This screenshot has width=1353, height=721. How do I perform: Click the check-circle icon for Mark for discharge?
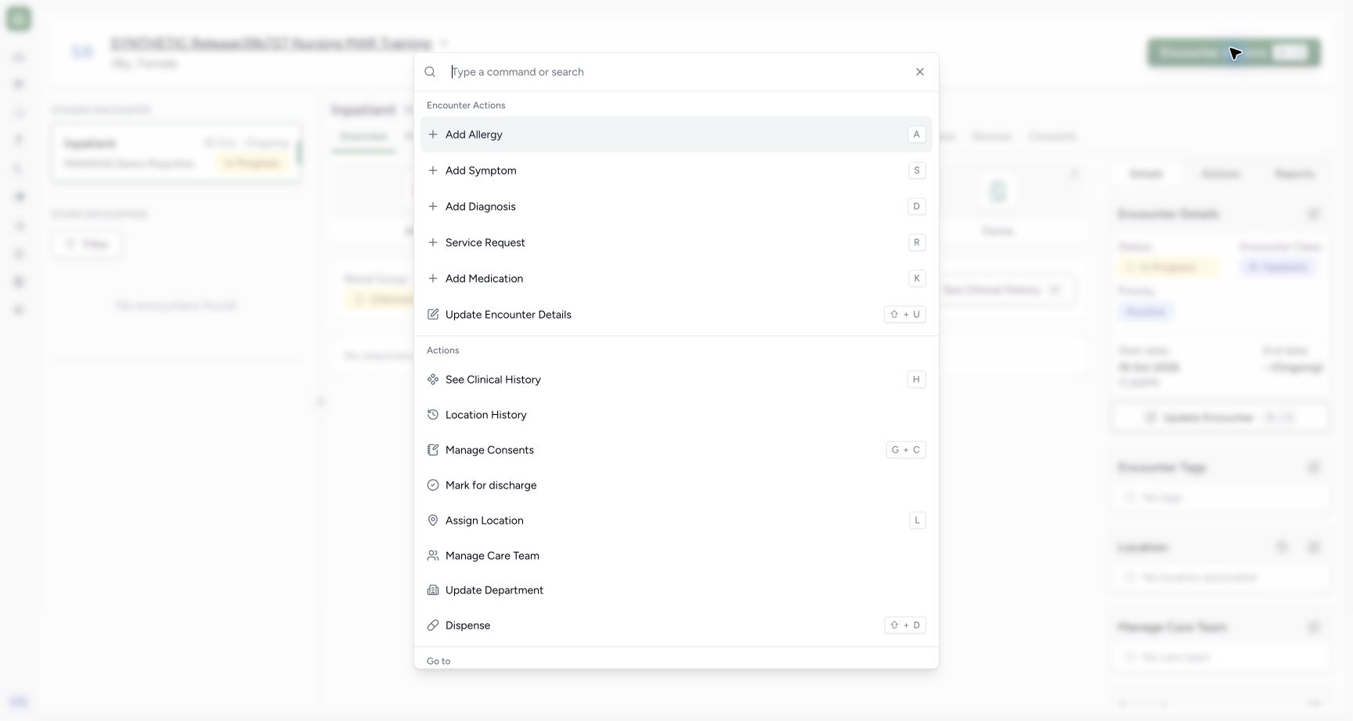point(433,485)
